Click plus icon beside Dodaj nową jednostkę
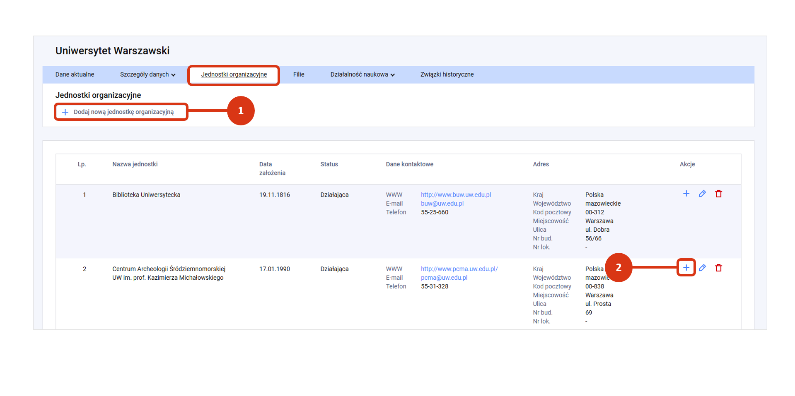The width and height of the screenshot is (795, 396). (x=65, y=112)
